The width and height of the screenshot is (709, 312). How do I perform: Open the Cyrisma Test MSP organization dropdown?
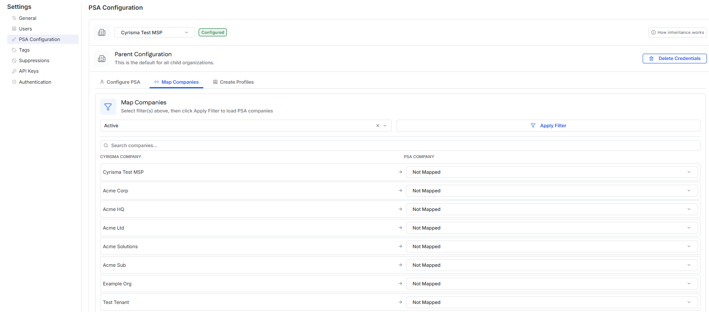pos(155,33)
